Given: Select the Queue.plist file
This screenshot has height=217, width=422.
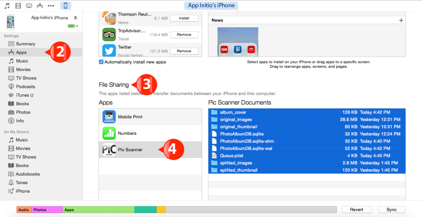Looking at the screenshot, I should coord(307,156).
